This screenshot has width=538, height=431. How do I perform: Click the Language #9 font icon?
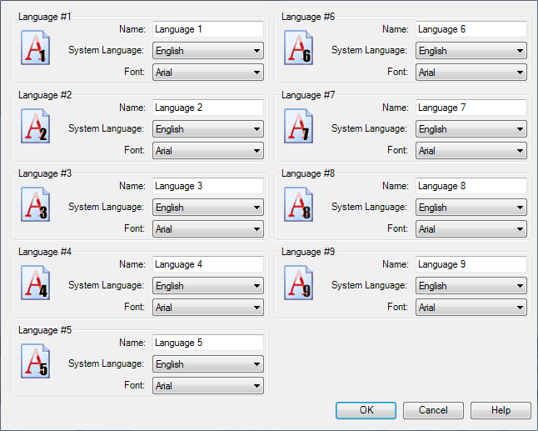point(298,284)
